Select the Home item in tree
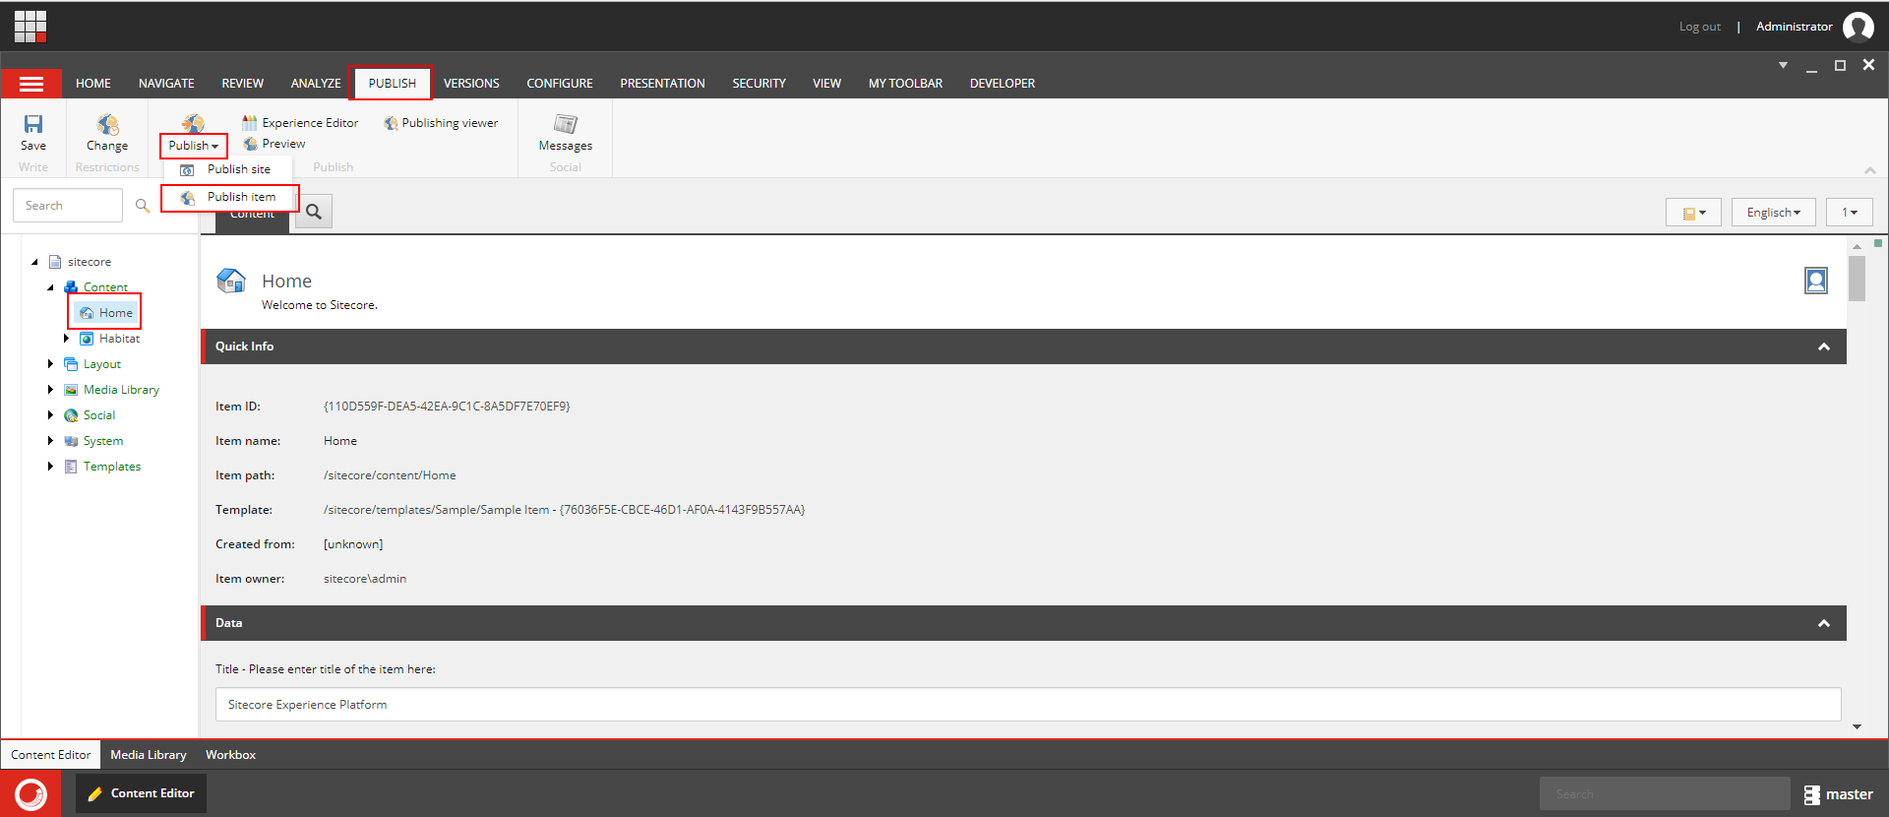The height and width of the screenshot is (817, 1889). [107, 313]
